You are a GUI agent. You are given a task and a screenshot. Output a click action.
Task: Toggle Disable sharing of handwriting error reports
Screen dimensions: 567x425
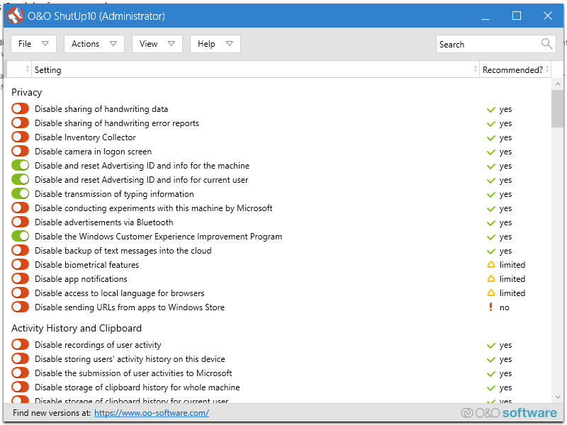coord(20,123)
